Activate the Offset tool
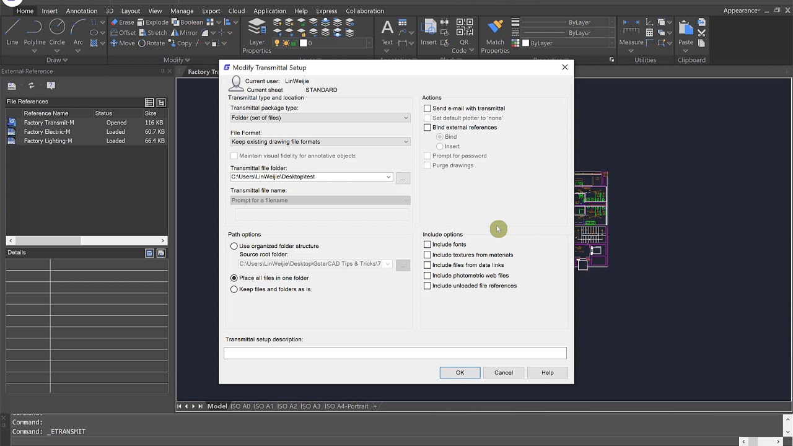Screen dimensions: 793x446 pyautogui.click(x=123, y=33)
